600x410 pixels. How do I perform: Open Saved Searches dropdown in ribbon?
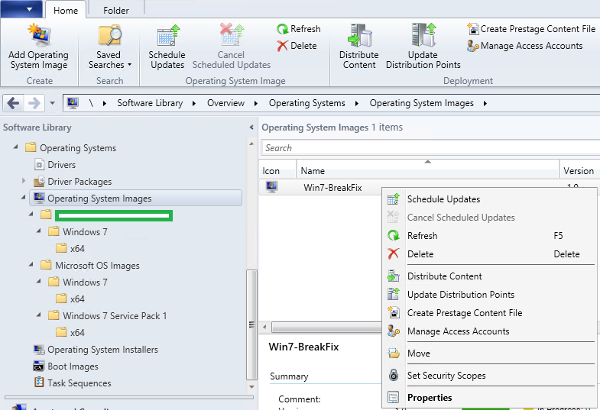(110, 47)
